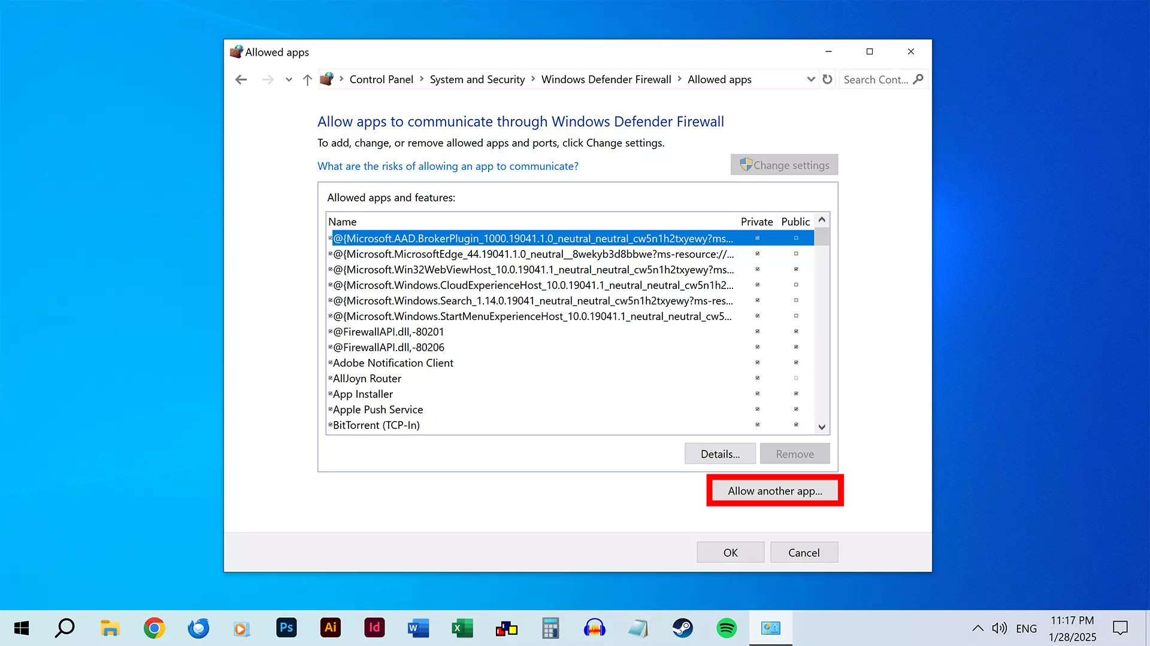This screenshot has height=646, width=1150.
Task: Click the Search Control Panel field
Action: pos(876,80)
